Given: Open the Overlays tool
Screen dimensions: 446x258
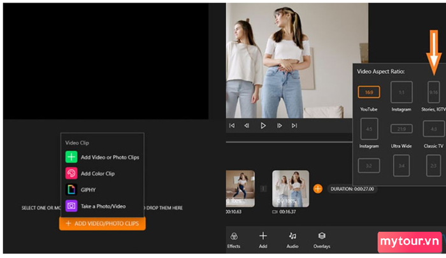Looking at the screenshot, I should click(x=322, y=240).
